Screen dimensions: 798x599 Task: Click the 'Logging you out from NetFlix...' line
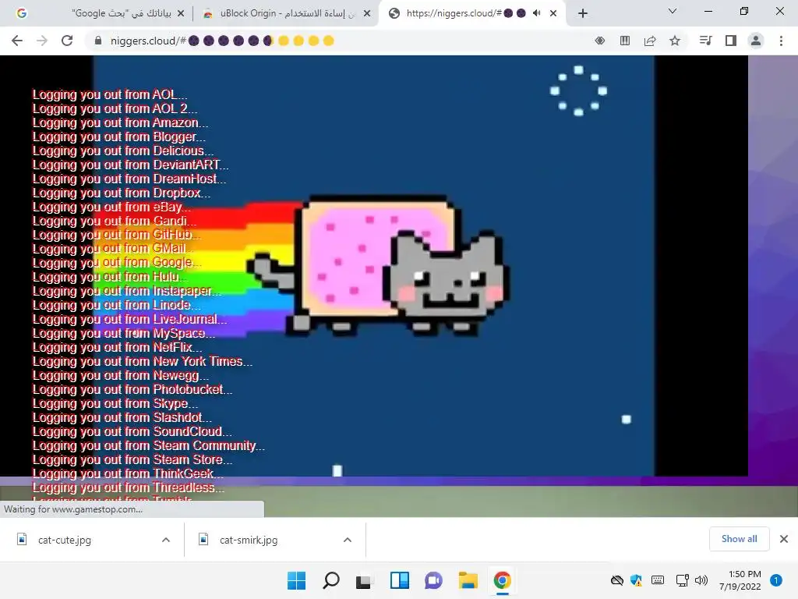[x=117, y=347]
